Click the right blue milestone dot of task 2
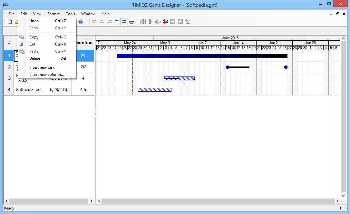350x214 pixels. tap(286, 67)
